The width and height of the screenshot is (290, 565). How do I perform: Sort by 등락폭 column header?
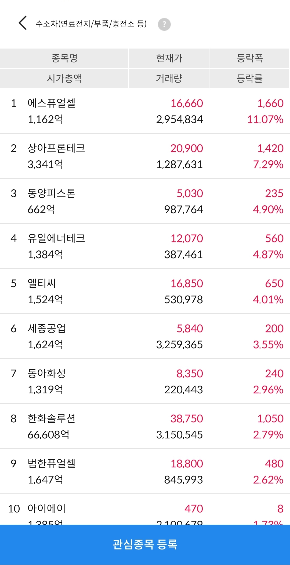click(249, 58)
